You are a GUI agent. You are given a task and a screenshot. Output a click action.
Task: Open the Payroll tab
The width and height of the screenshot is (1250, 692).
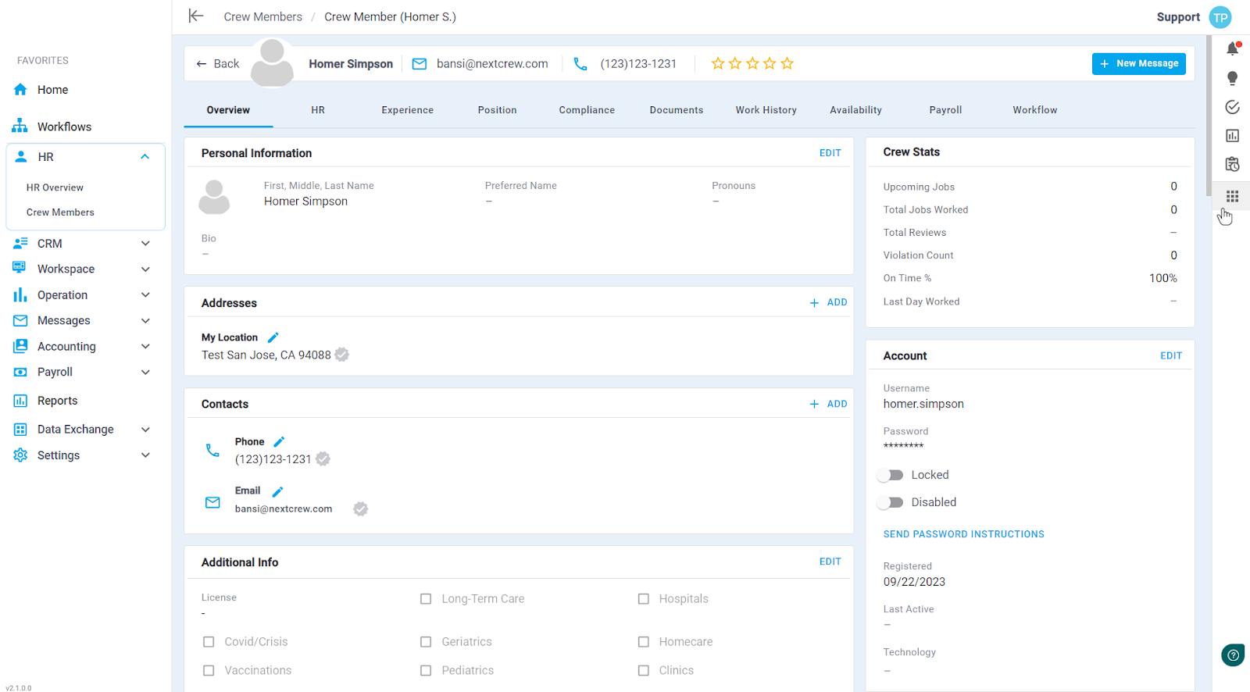click(945, 110)
